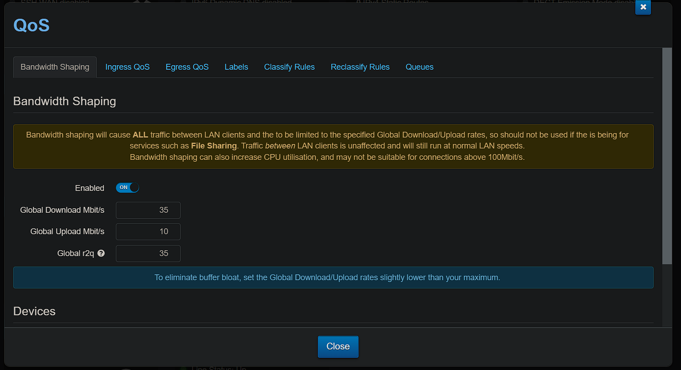Switch to the Egress QoS tab
This screenshot has height=370, width=681.
[187, 67]
